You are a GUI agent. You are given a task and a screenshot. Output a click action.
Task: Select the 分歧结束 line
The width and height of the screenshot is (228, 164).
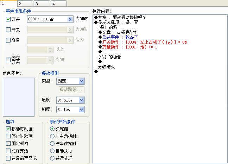point(106,67)
